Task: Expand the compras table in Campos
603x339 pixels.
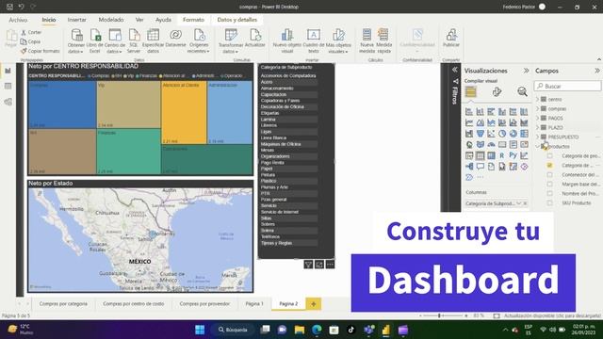Action: pyautogui.click(x=538, y=109)
